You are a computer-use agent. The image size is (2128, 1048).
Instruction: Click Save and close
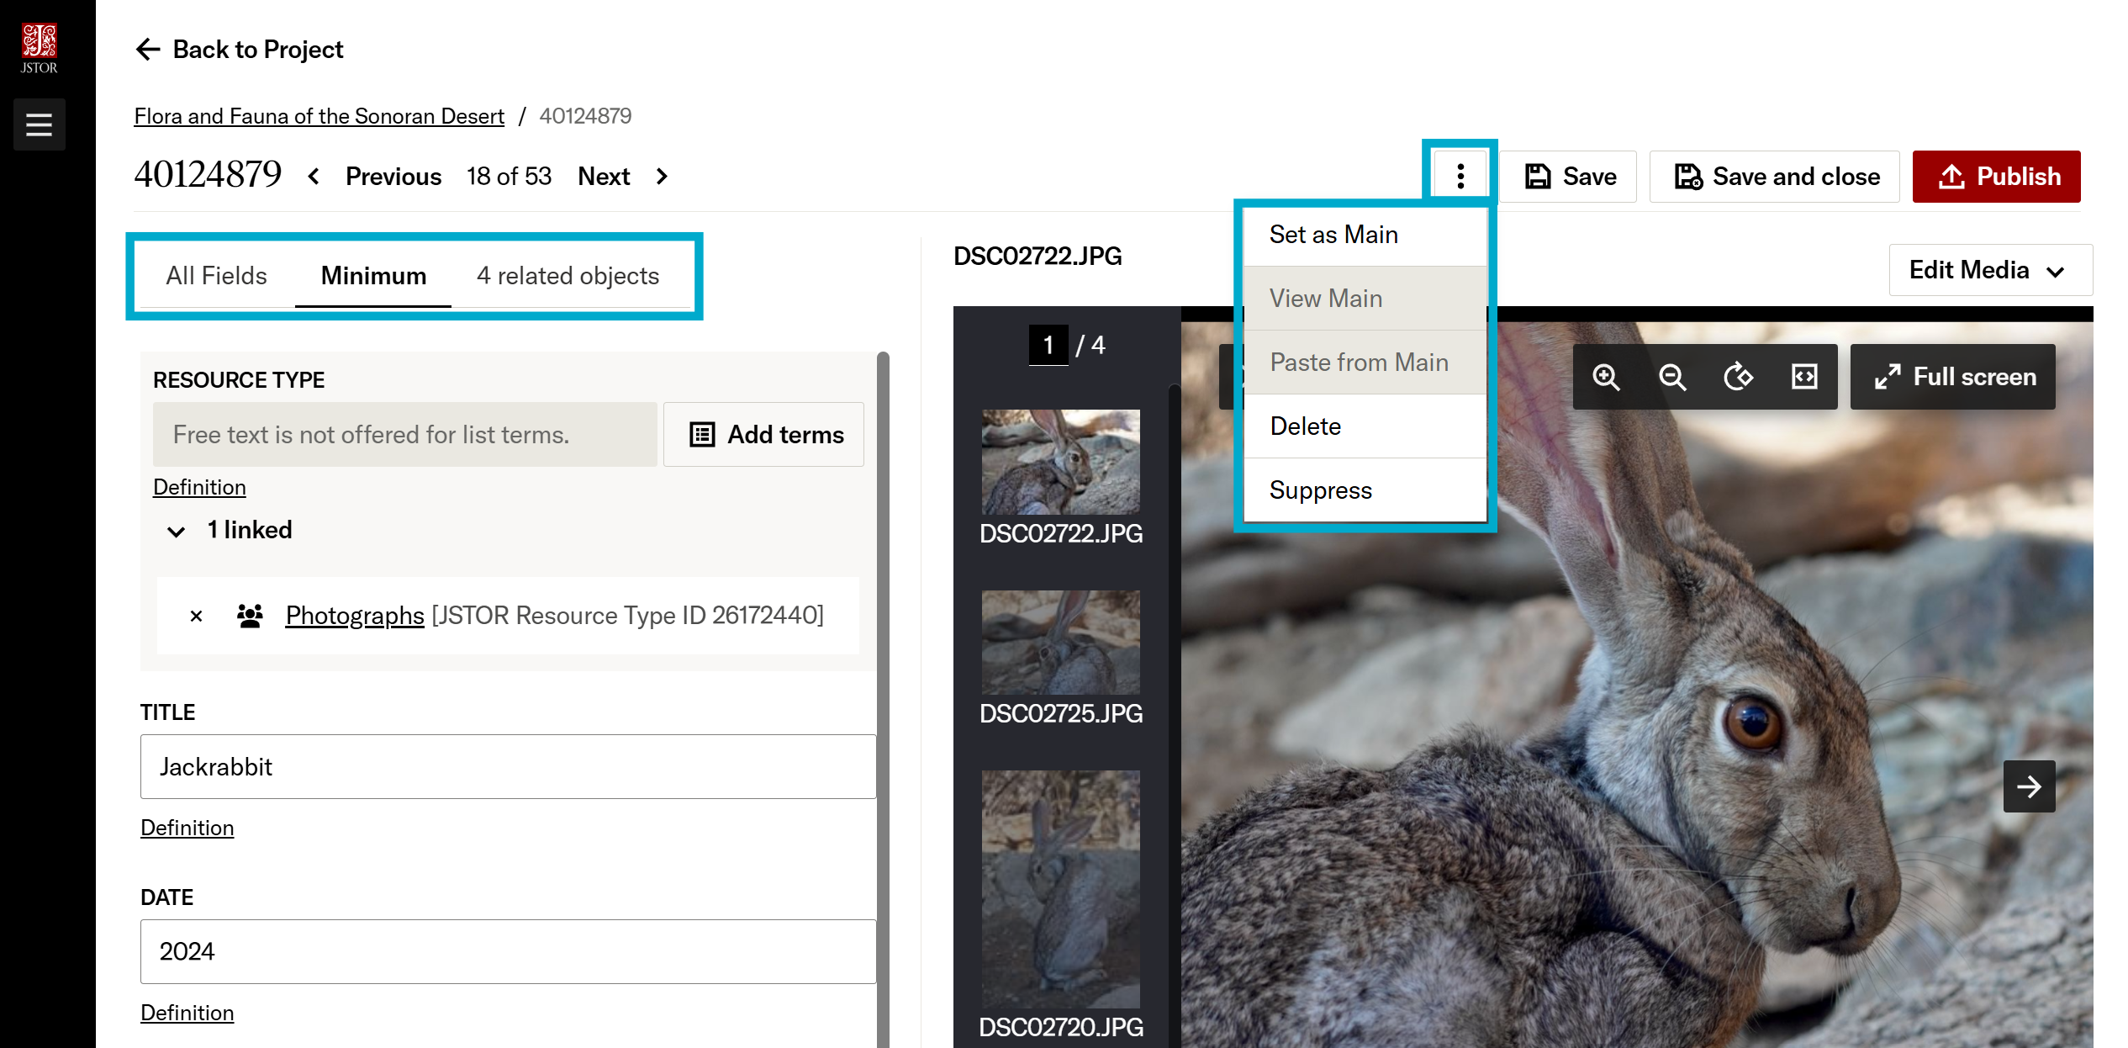click(1775, 177)
